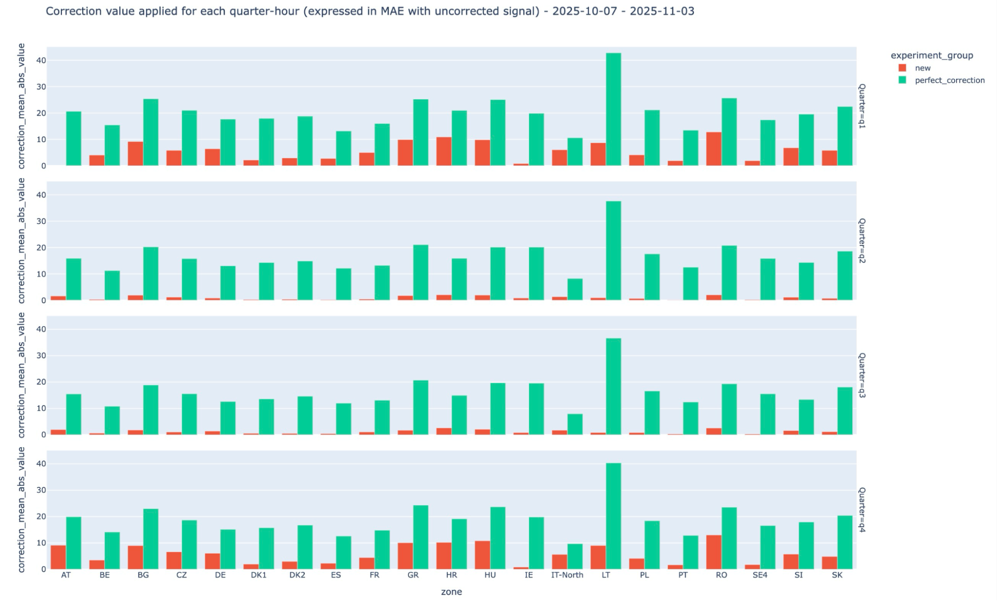Select green GR bar in q3 panel

[x=420, y=407]
